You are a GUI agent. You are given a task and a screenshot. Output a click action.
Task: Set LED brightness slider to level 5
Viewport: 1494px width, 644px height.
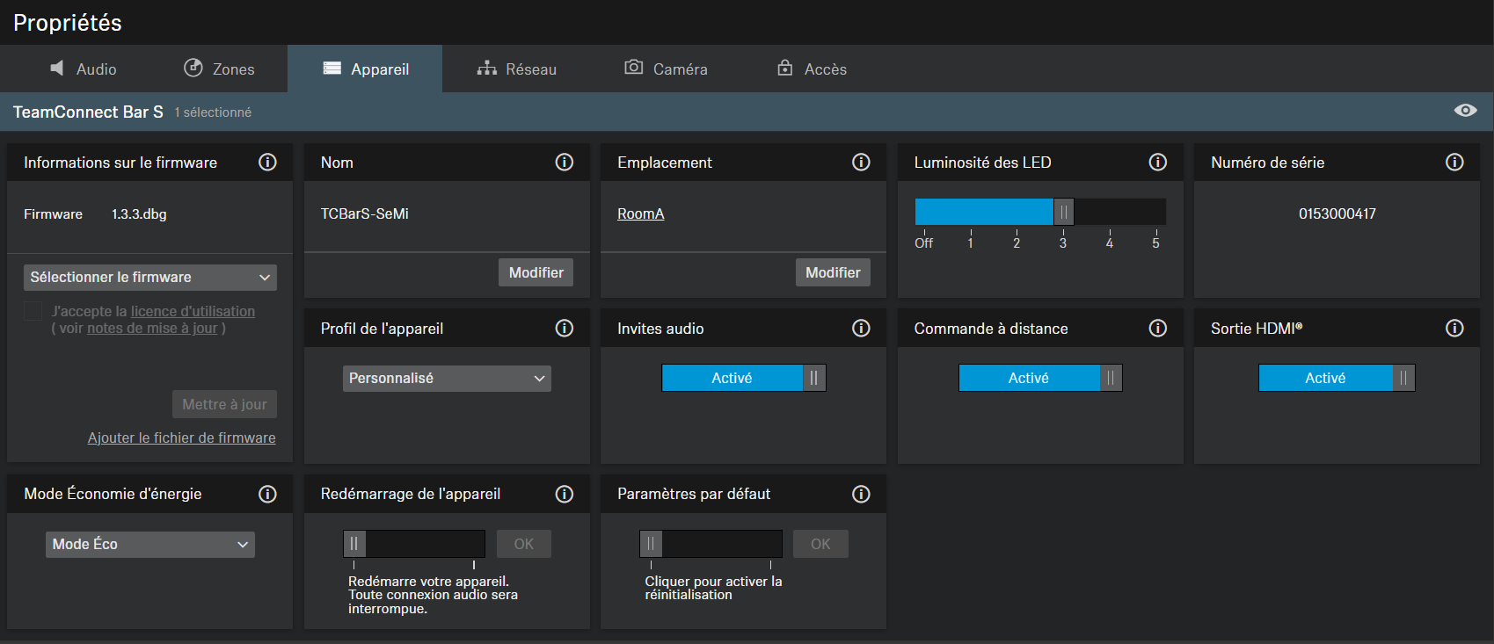[x=1155, y=213]
